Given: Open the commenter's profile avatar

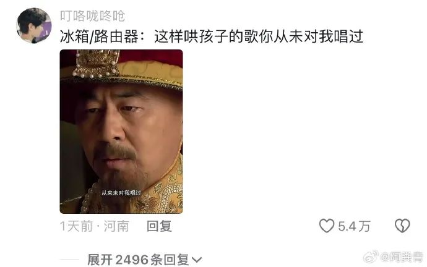Looking at the screenshot, I should 34,26.
